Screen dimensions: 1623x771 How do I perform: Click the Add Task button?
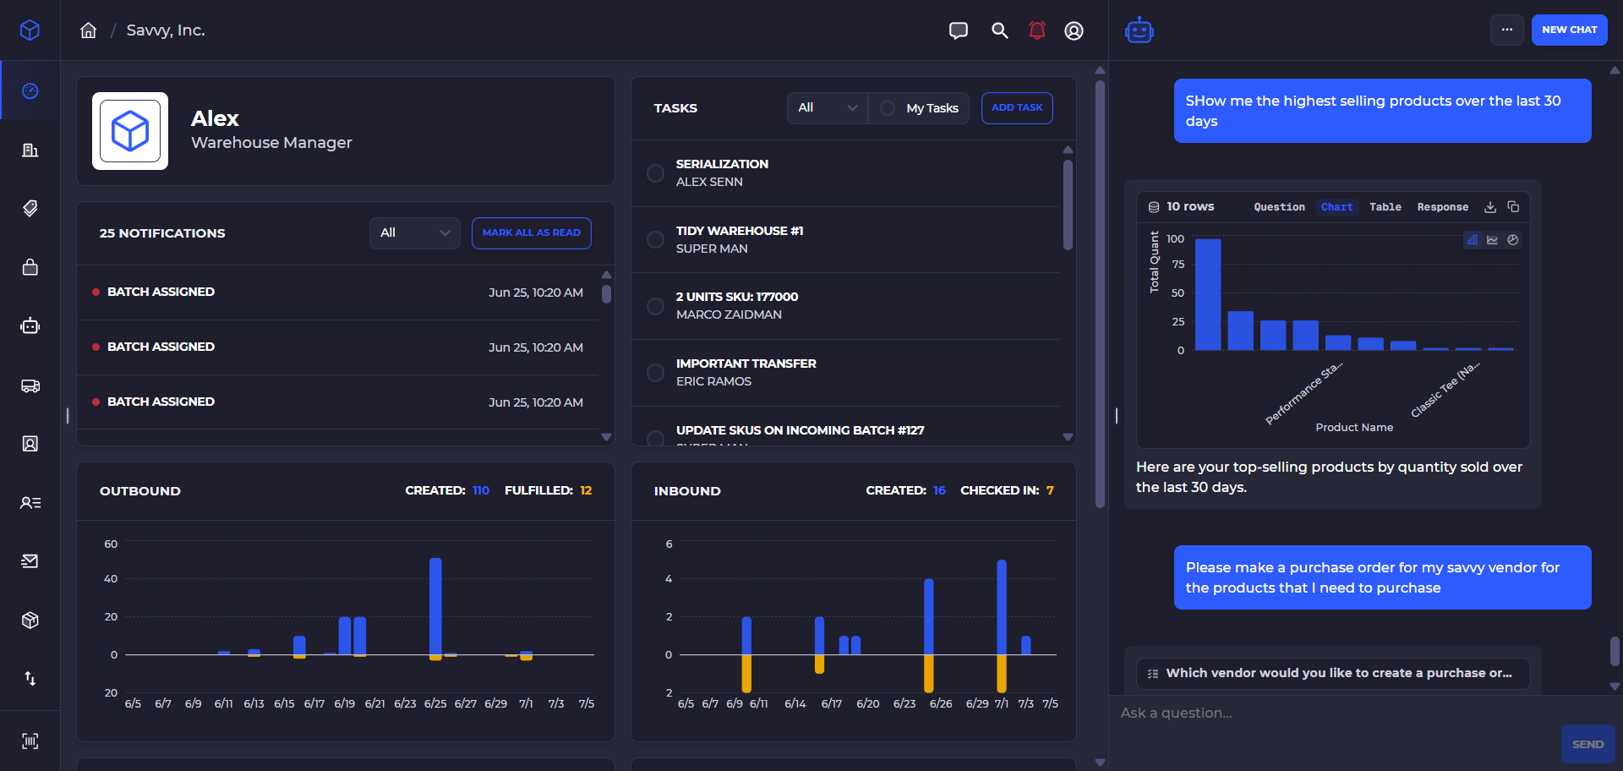coord(1016,108)
